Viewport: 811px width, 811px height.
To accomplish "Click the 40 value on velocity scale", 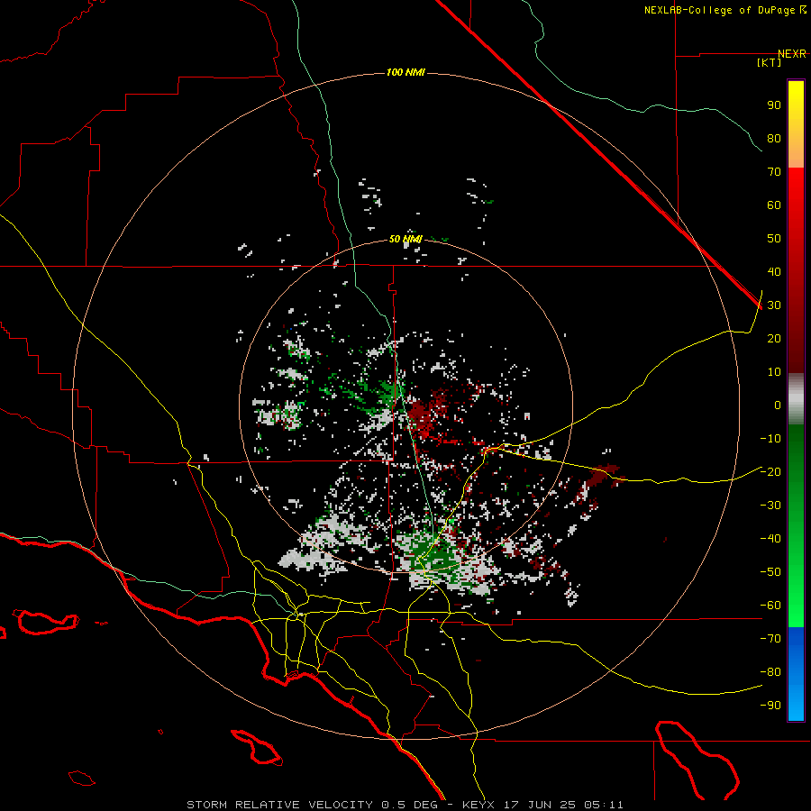I will coord(774,271).
